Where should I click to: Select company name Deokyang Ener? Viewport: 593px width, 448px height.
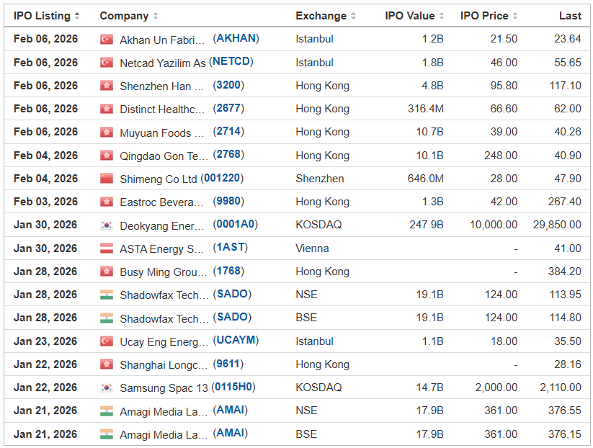162,226
